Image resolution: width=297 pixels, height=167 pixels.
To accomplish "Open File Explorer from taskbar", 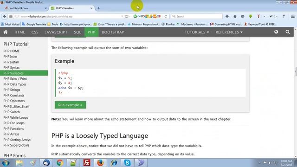I will coord(19,163).
